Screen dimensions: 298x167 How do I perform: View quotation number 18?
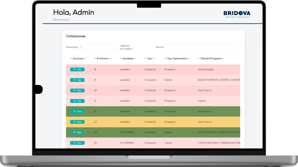(77, 70)
